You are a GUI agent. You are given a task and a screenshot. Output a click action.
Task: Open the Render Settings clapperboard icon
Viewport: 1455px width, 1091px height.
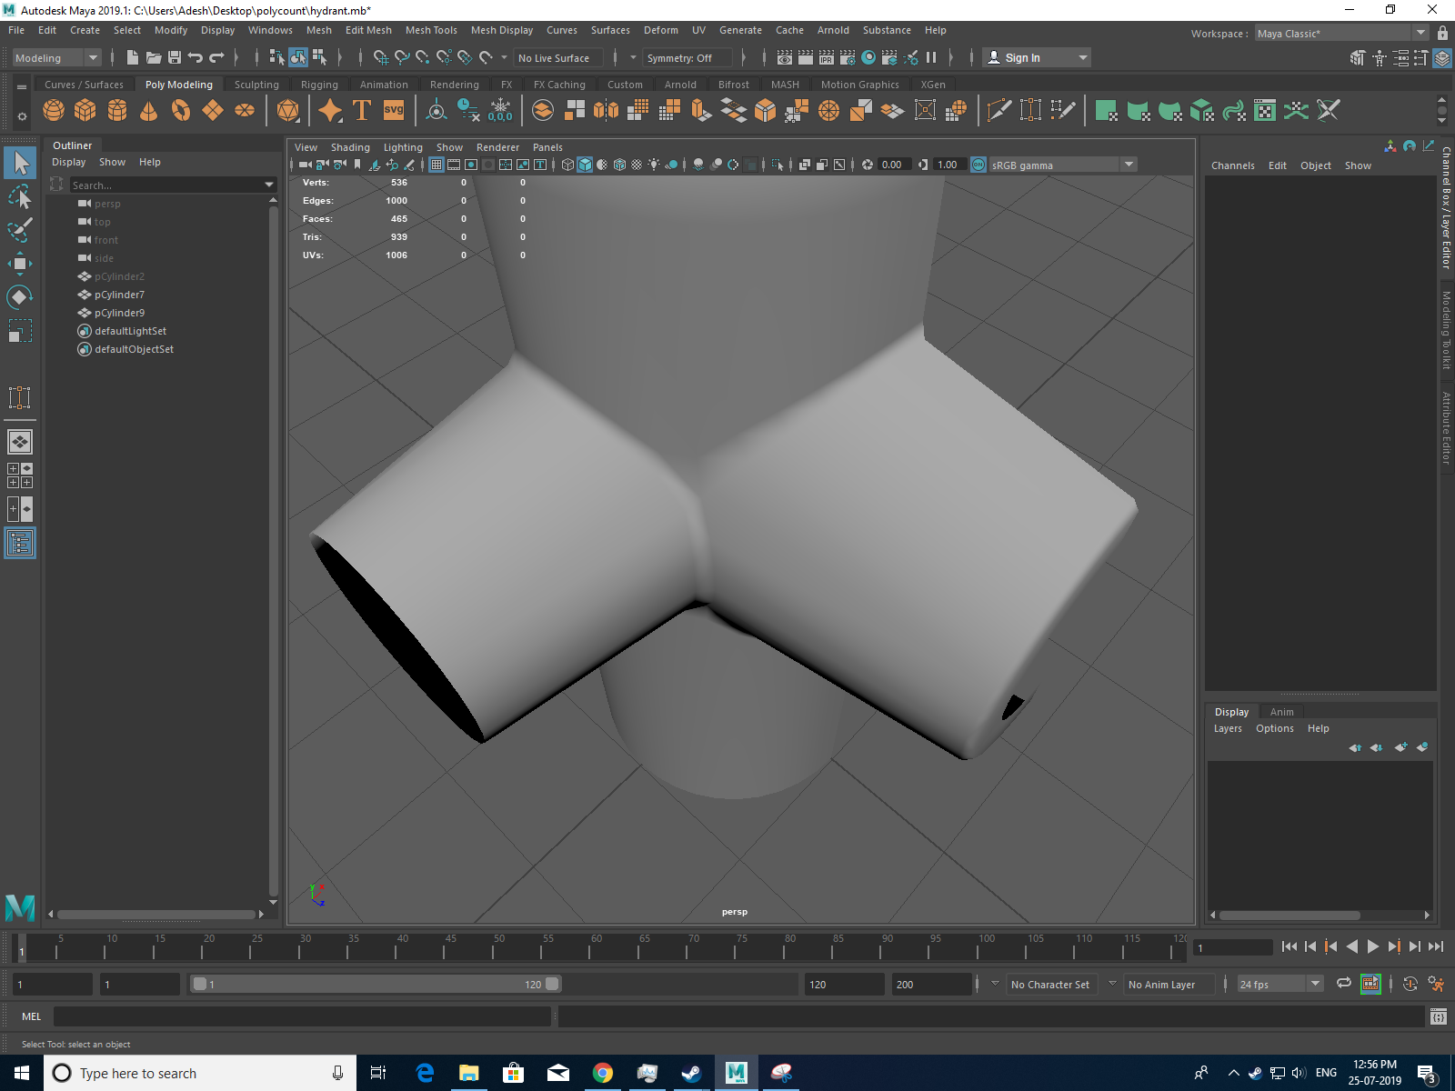(848, 57)
